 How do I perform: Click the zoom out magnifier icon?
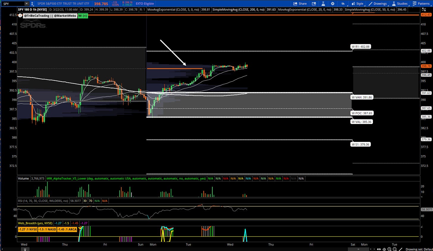[x=395, y=249]
